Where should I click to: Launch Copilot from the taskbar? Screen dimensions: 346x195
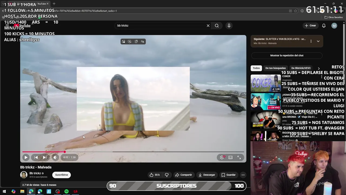(14, 191)
